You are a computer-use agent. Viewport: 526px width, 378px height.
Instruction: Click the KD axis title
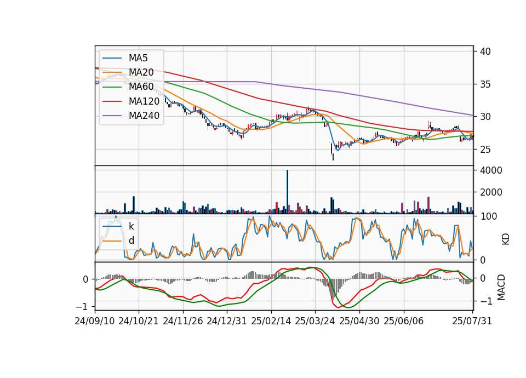tap(506, 239)
